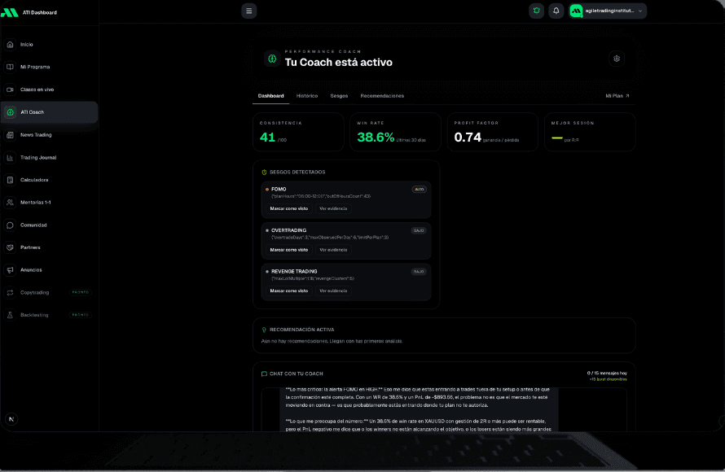This screenshot has height=472, width=725.
Task: Click the Clases en vivo camera icon
Action: click(10, 90)
